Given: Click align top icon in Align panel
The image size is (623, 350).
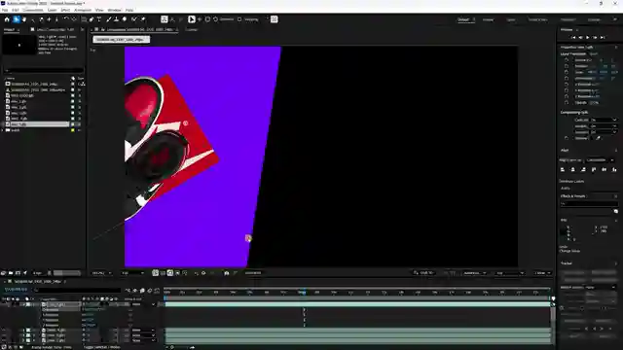Looking at the screenshot, I should [594, 169].
